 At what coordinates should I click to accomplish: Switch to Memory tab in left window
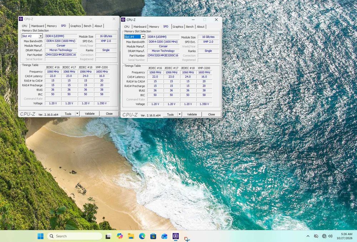(52, 26)
